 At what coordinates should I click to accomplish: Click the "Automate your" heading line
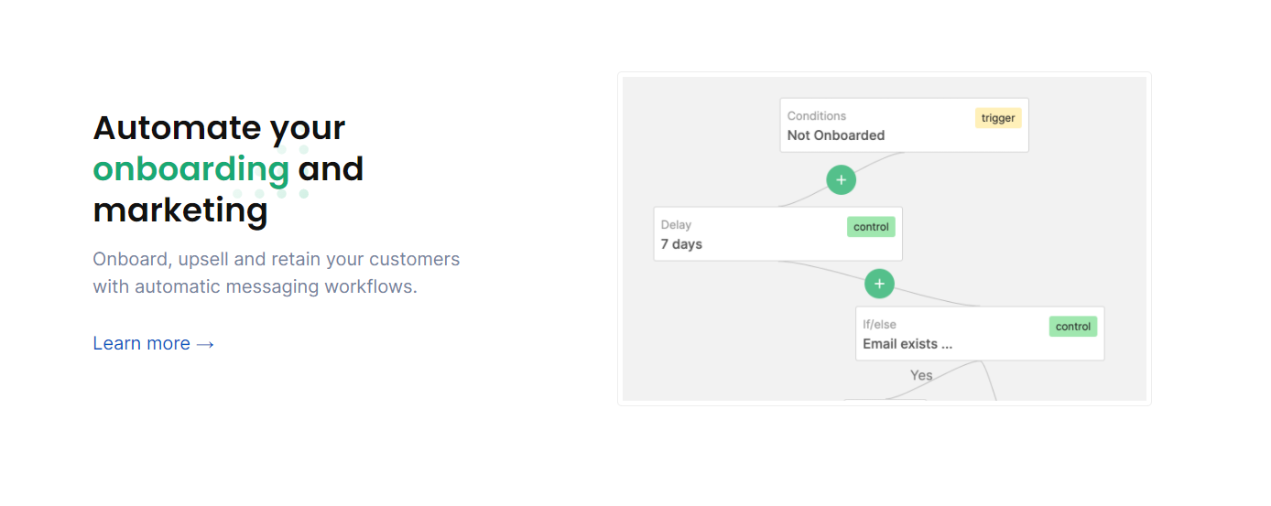pos(219,127)
